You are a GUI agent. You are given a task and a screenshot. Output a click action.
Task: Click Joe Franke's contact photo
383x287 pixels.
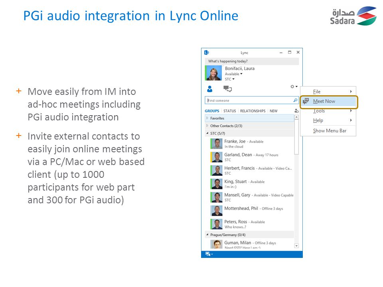point(216,144)
